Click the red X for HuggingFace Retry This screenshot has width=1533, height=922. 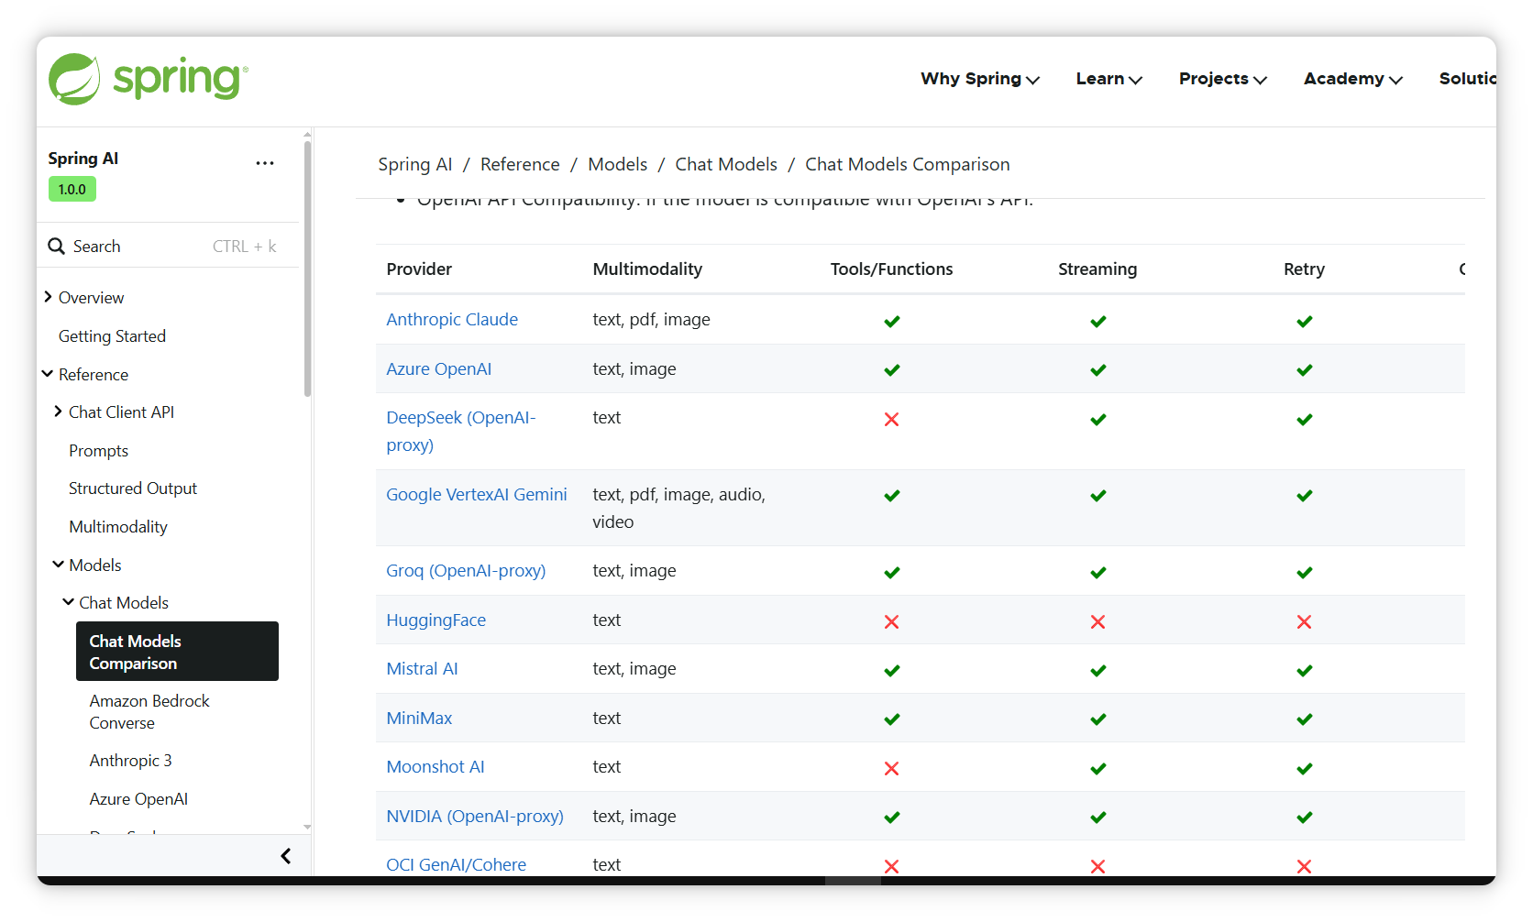pos(1304,621)
